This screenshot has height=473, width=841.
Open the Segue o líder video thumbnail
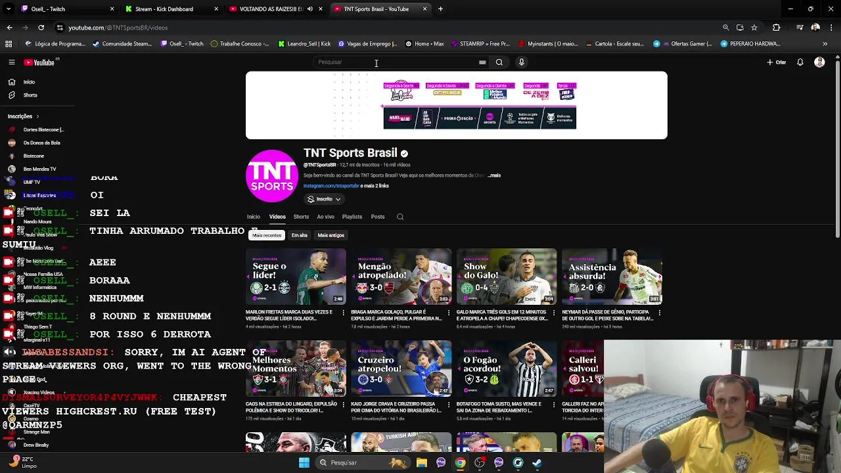[x=296, y=276]
